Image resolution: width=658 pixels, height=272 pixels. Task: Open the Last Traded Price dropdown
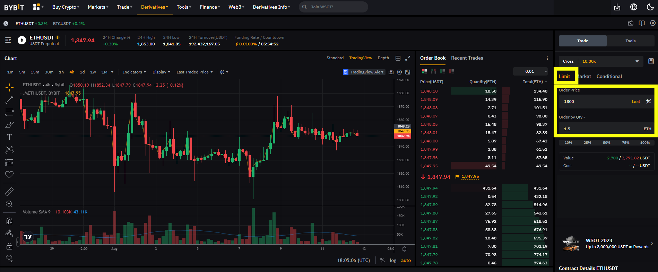[194, 72]
